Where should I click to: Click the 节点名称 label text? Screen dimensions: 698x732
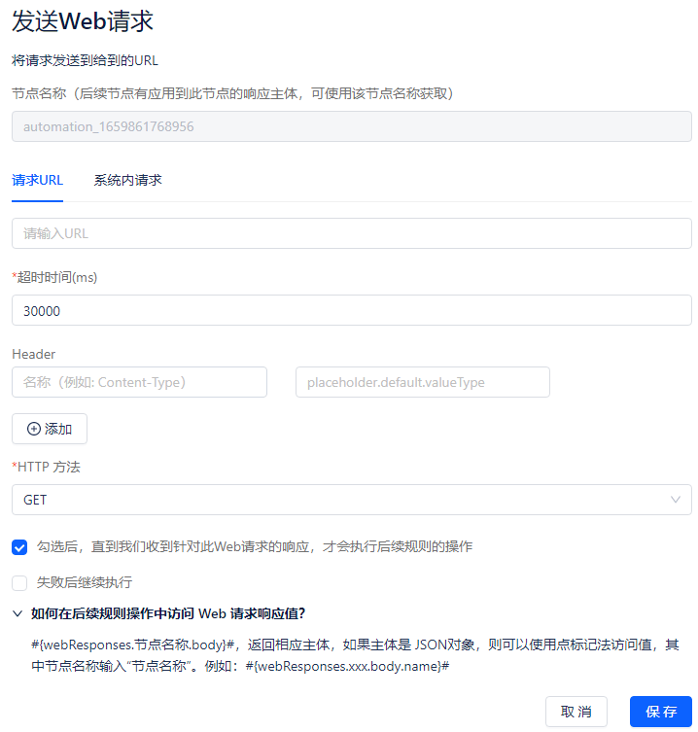pyautogui.click(x=232, y=94)
